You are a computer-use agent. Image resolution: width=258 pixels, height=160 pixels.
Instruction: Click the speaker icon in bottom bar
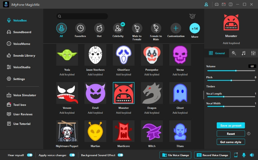(252, 155)
